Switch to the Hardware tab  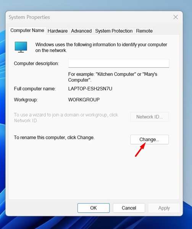click(x=58, y=31)
